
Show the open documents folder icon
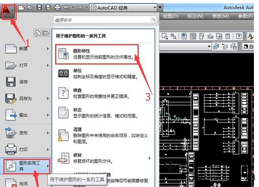tap(46, 32)
